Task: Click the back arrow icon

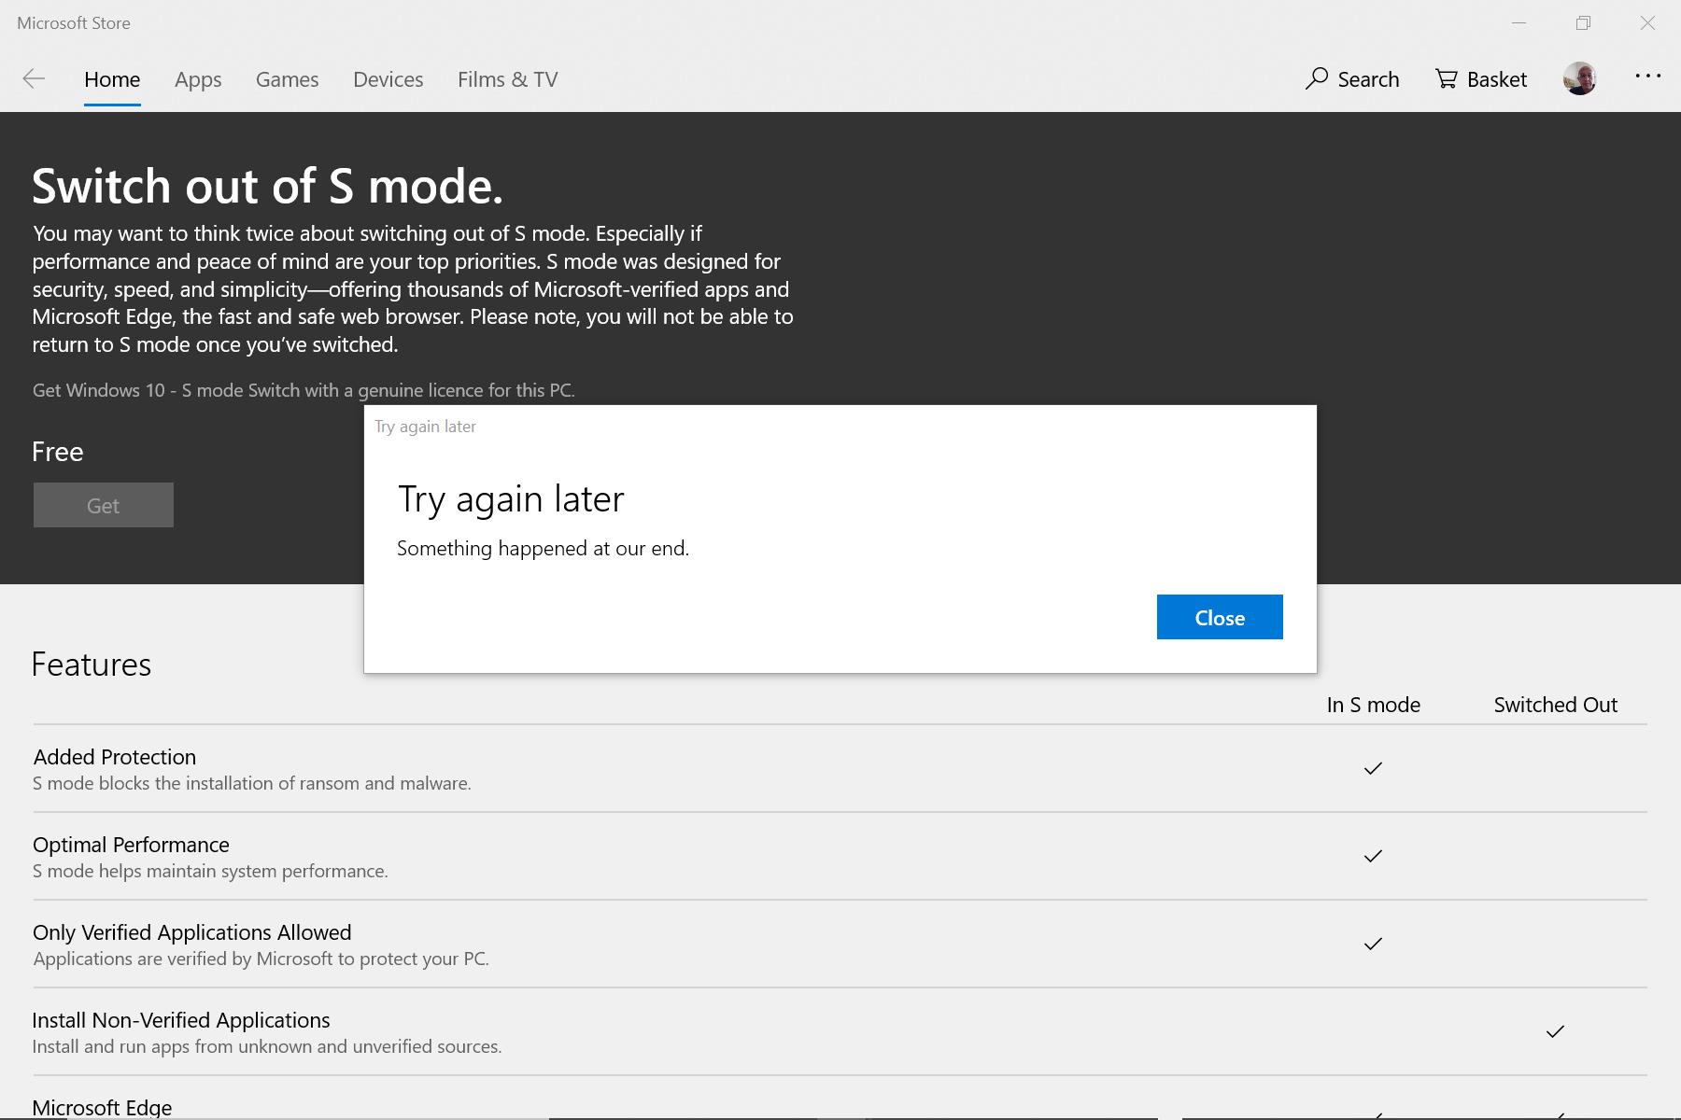Action: point(34,79)
